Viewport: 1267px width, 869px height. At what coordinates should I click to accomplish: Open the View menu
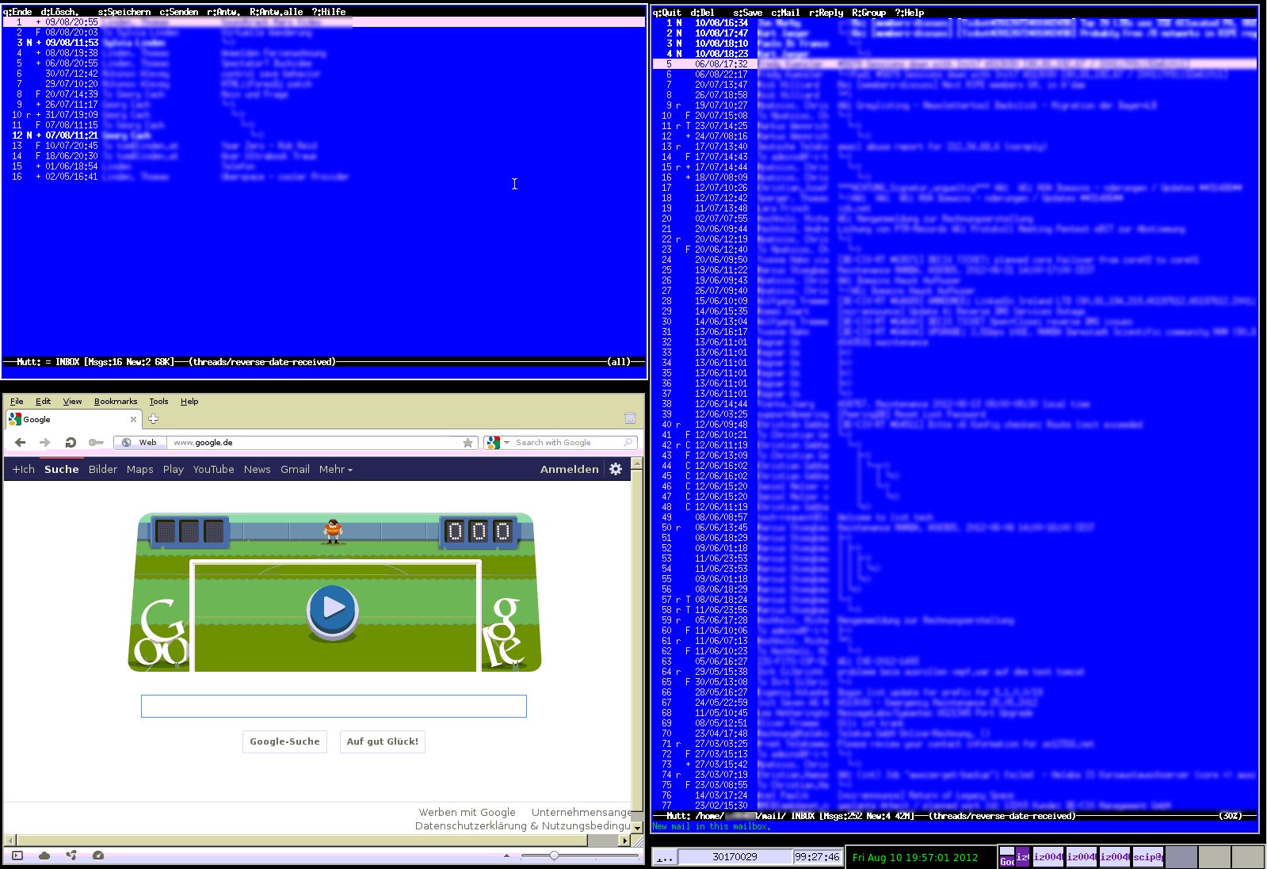tap(72, 402)
